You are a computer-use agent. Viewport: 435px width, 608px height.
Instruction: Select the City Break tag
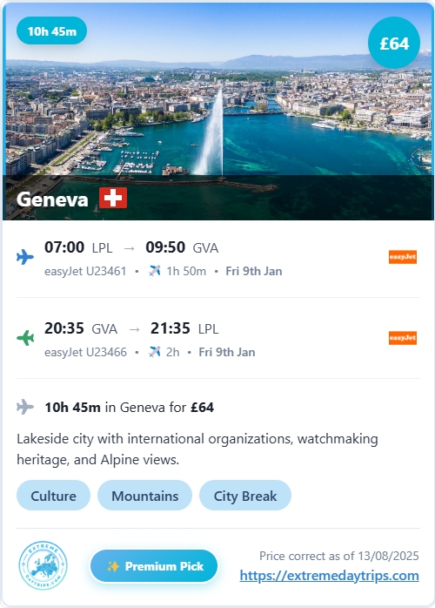click(245, 496)
